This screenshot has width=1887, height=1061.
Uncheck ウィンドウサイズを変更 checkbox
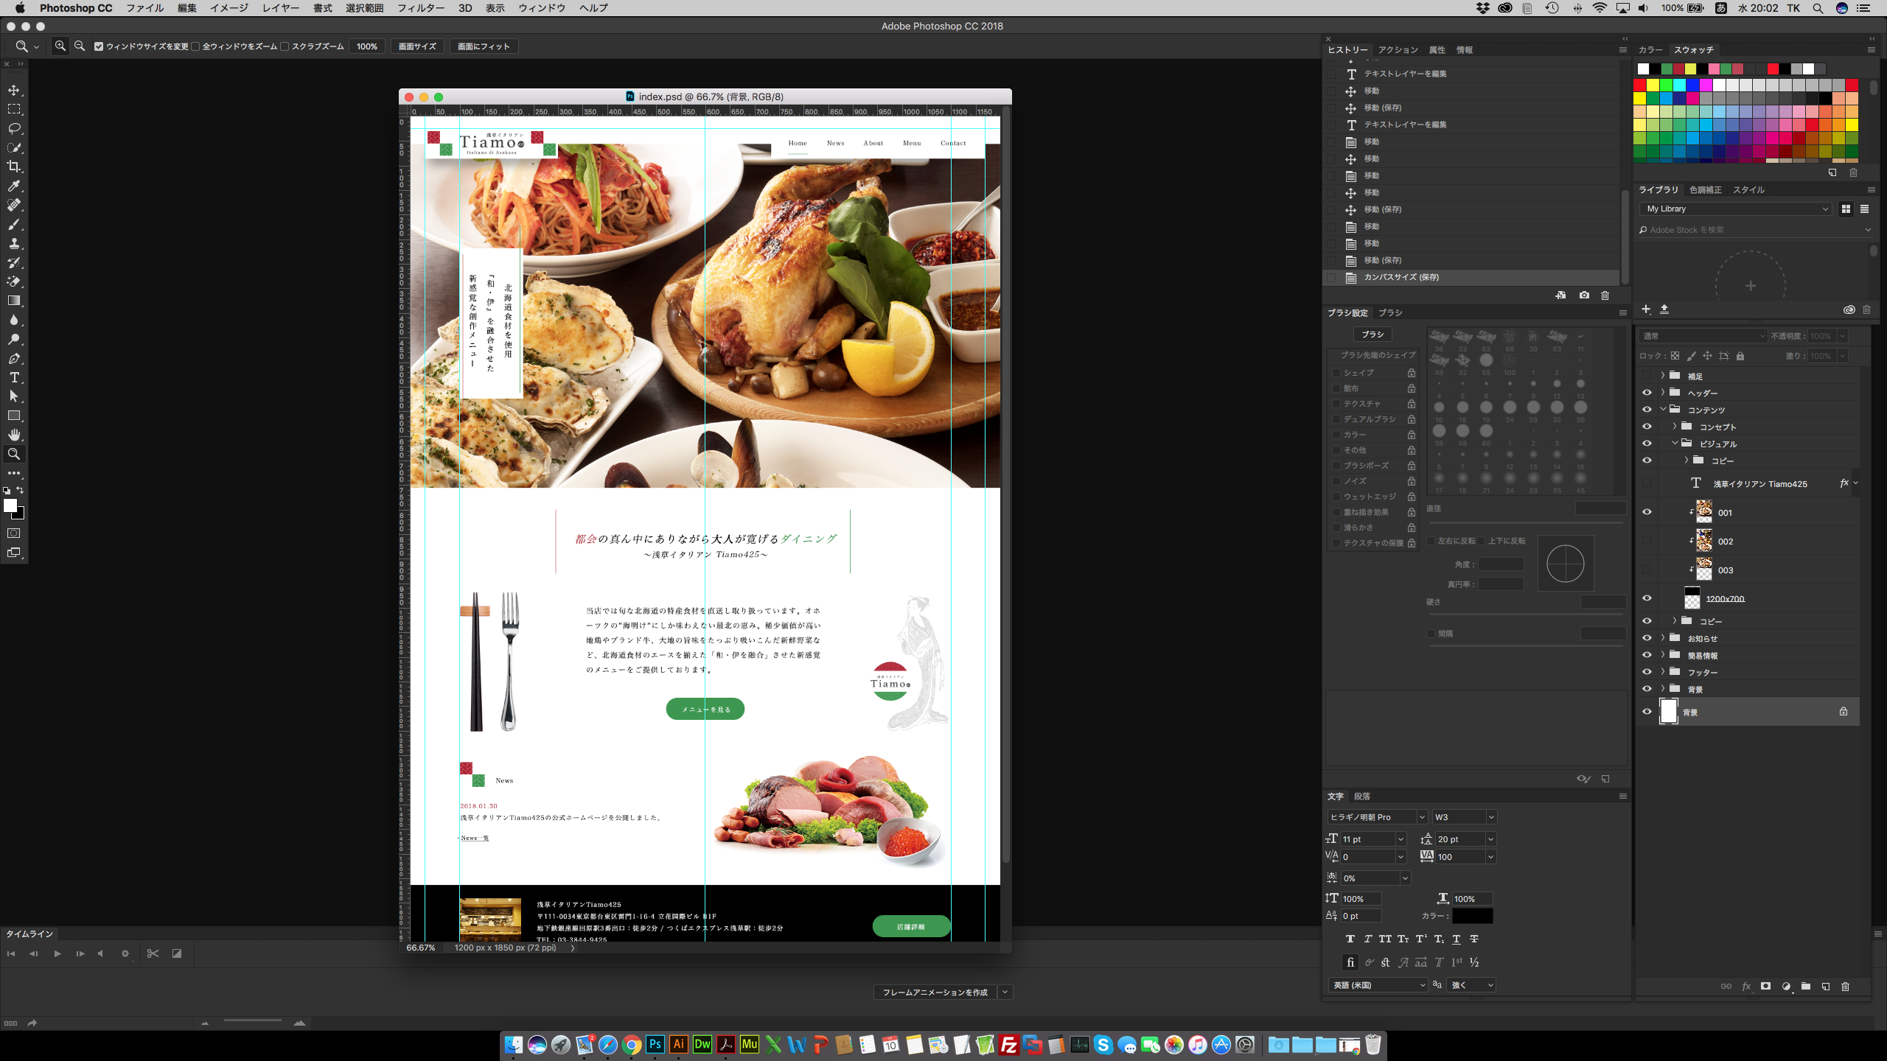tap(99, 46)
